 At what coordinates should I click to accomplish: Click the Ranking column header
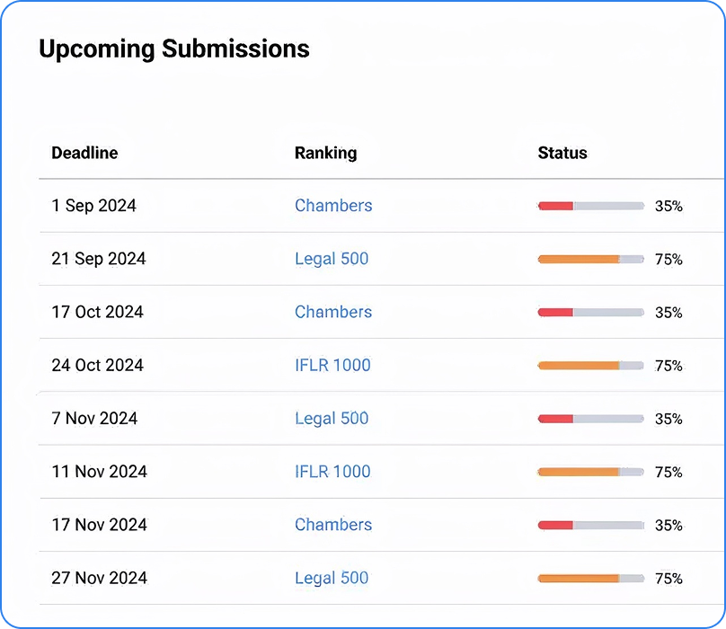click(x=326, y=153)
